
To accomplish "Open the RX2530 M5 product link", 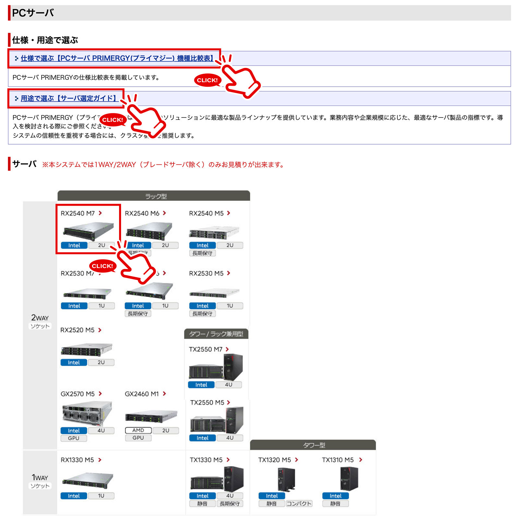I will click(x=206, y=274).
